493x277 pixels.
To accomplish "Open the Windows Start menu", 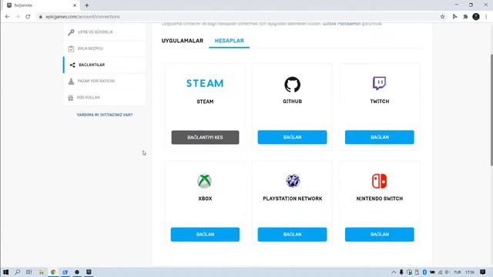I will coord(5,272).
